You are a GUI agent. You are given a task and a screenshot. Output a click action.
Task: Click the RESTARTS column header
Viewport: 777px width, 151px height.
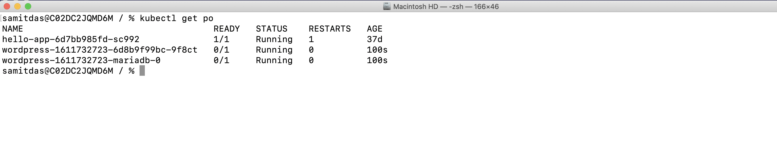point(330,29)
